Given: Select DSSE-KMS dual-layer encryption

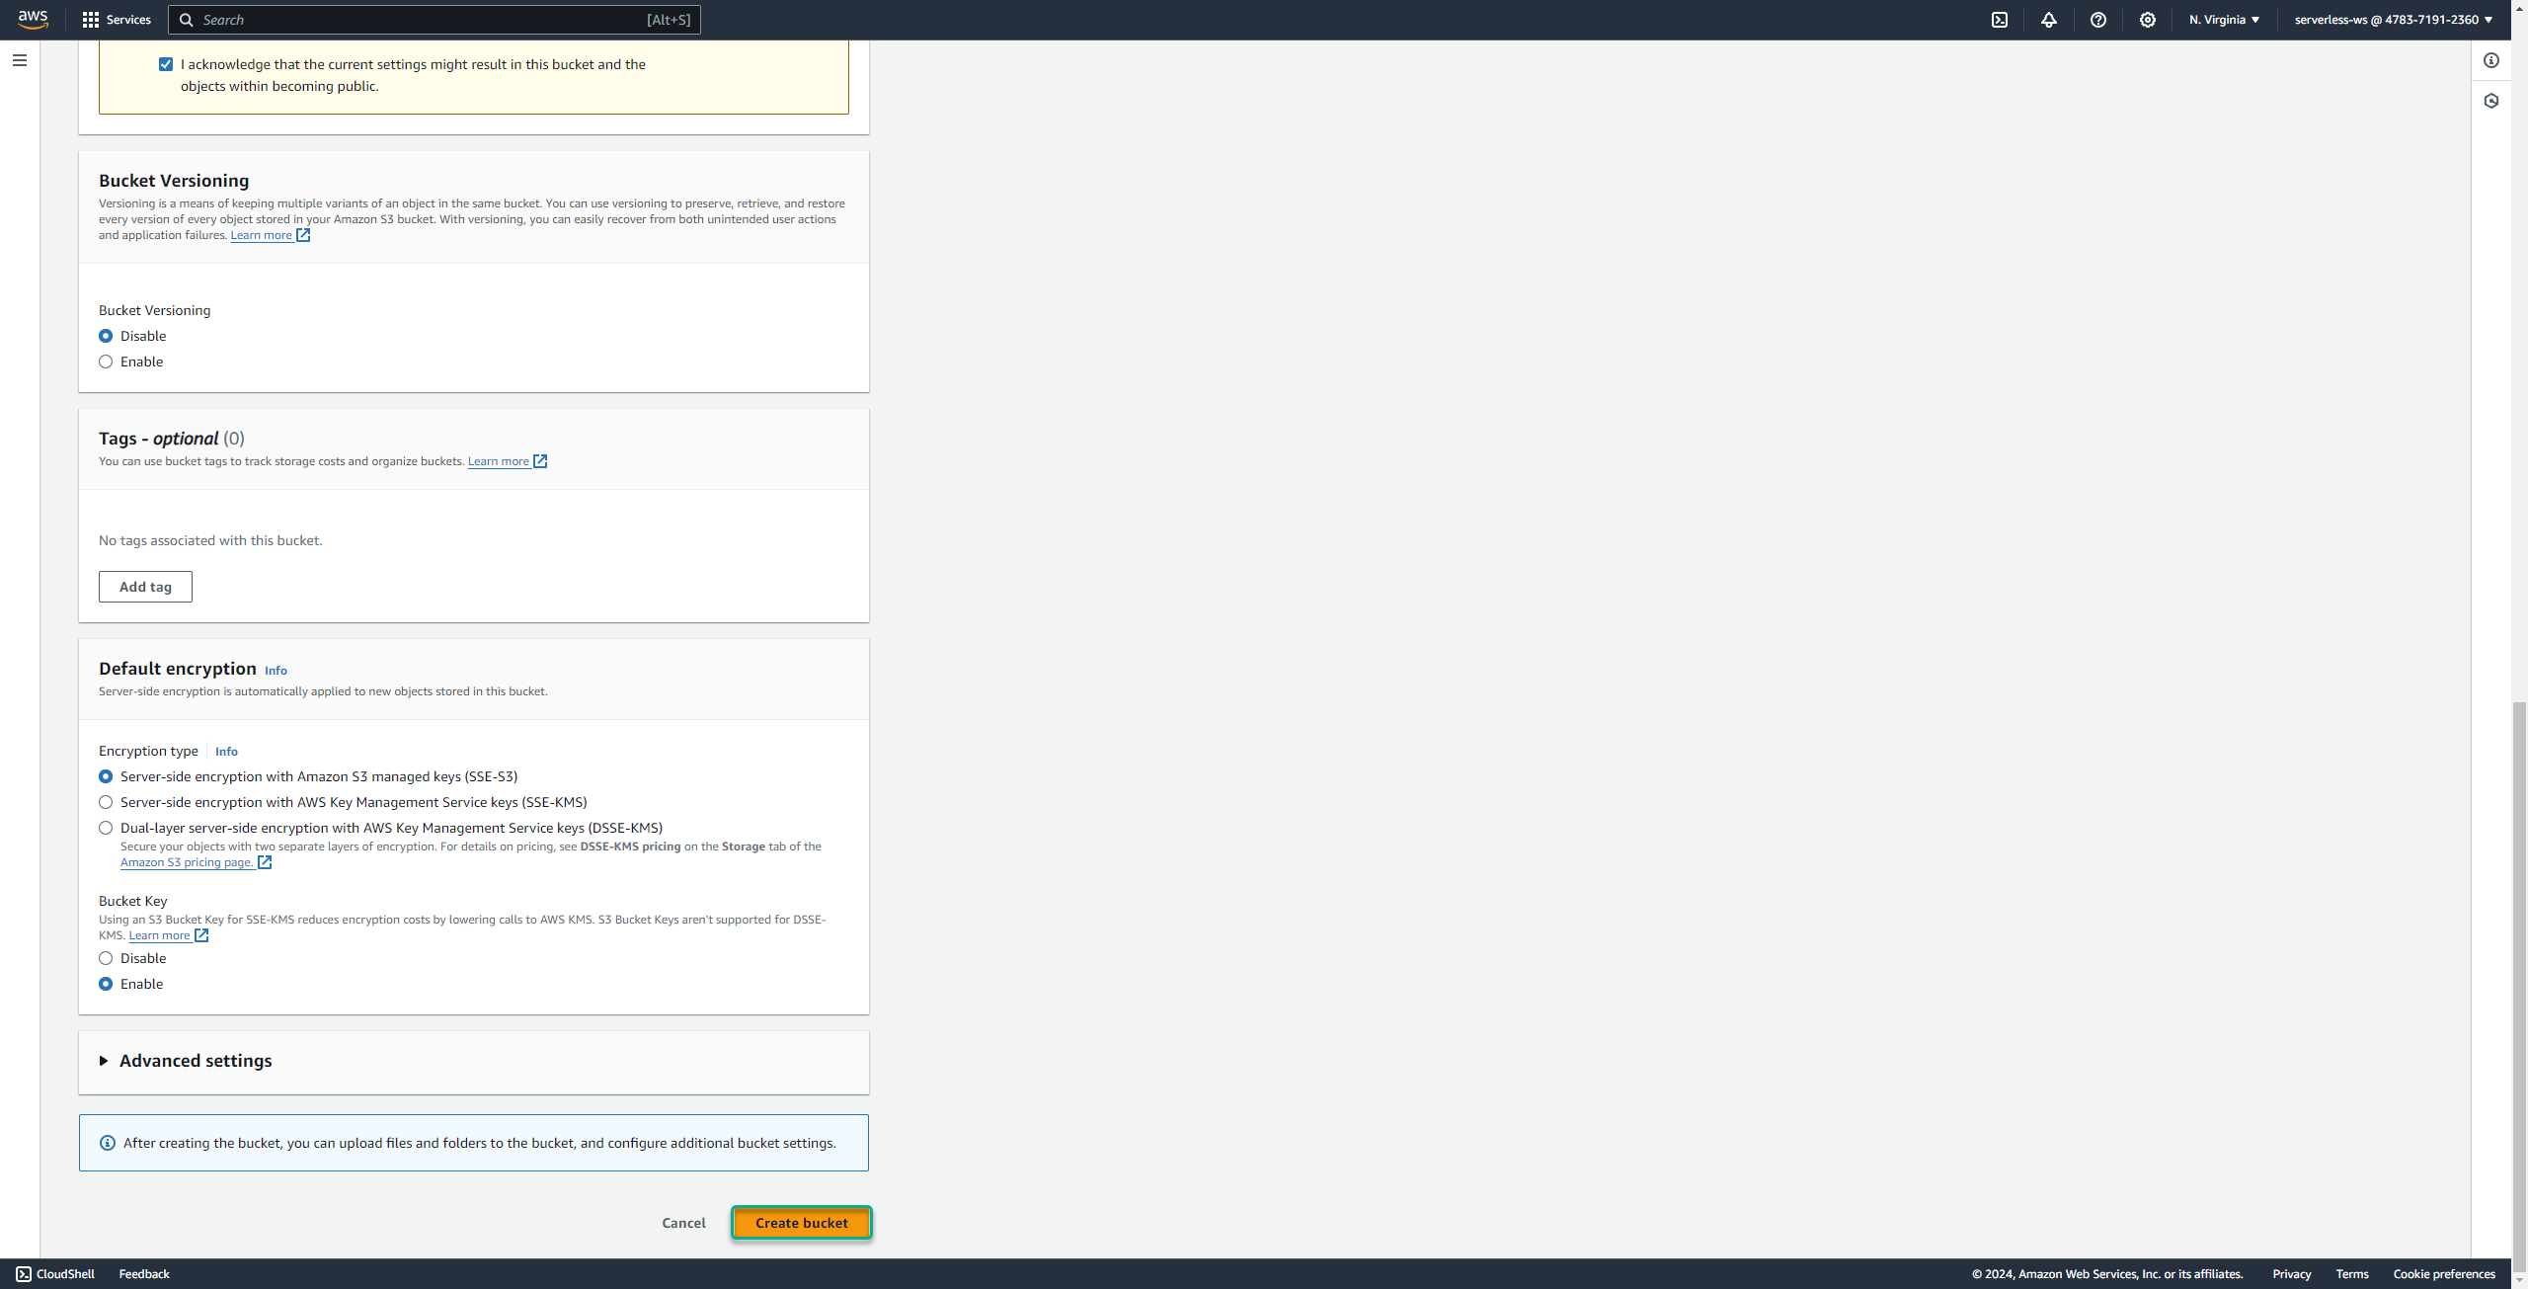Looking at the screenshot, I should pos(106,828).
